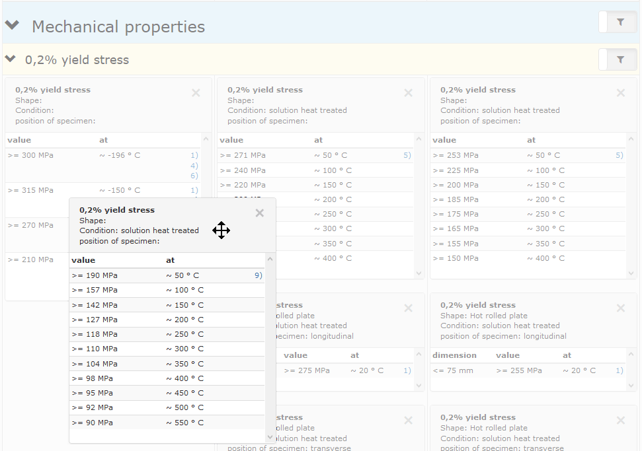642x451 pixels.
Task: Click the Mechanical properties heading
Action: [x=118, y=26]
